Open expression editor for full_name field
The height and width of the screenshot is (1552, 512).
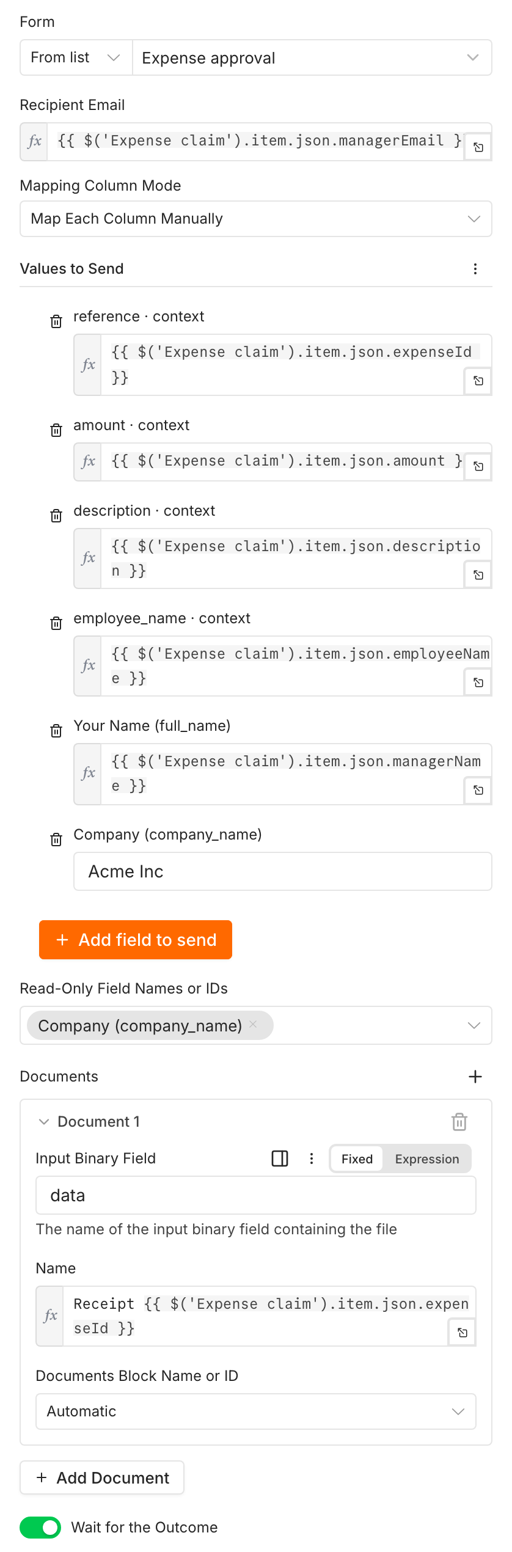(x=478, y=790)
